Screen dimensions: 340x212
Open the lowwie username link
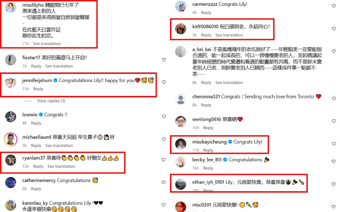click(30, 115)
